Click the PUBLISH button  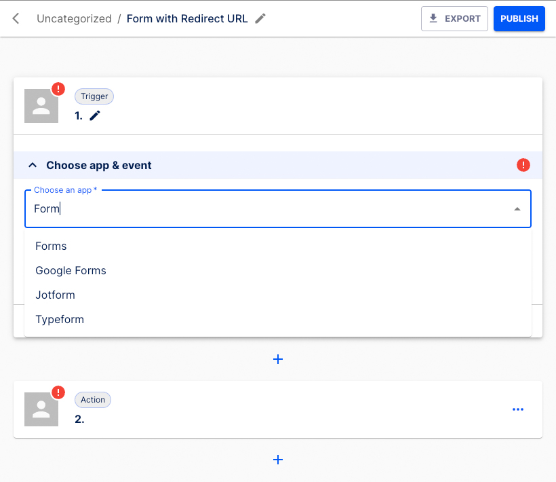519,18
